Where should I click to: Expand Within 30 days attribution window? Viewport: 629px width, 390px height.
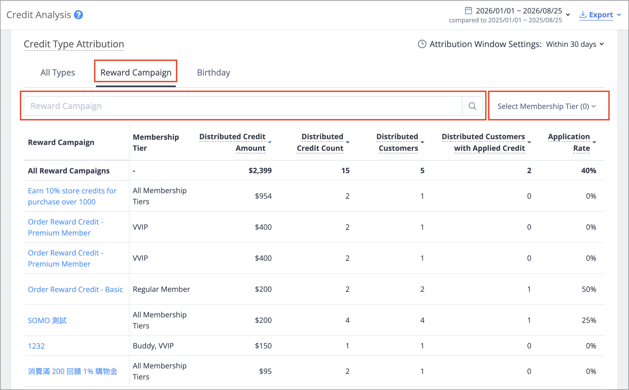tap(575, 44)
